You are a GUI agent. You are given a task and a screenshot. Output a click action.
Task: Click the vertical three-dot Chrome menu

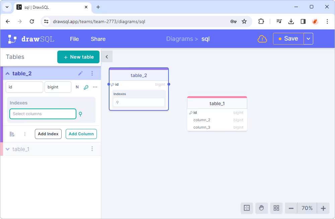[327, 21]
